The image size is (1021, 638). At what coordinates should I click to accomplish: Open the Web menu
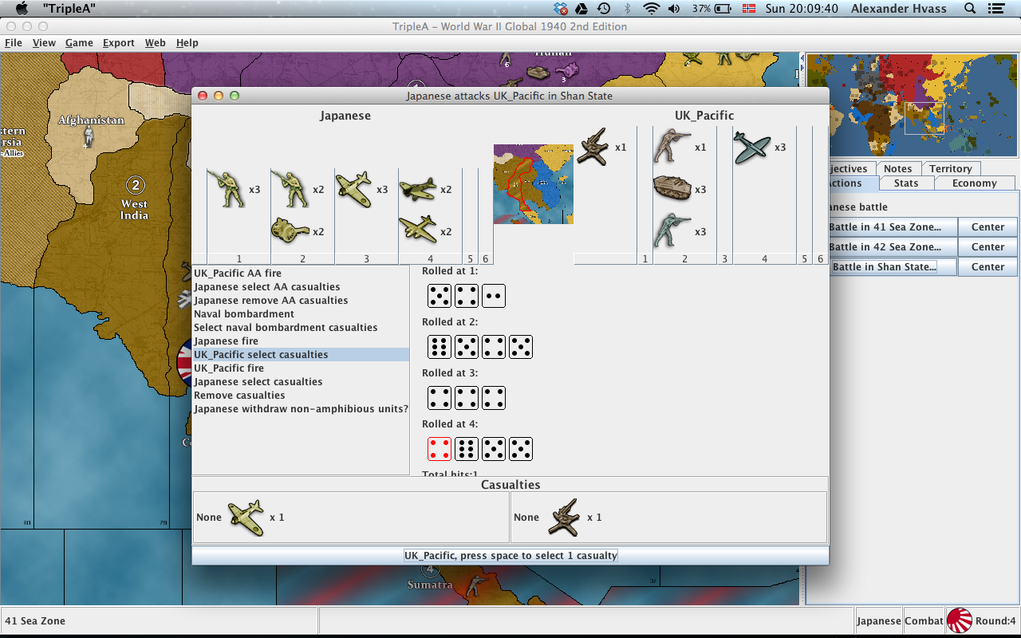coord(155,43)
